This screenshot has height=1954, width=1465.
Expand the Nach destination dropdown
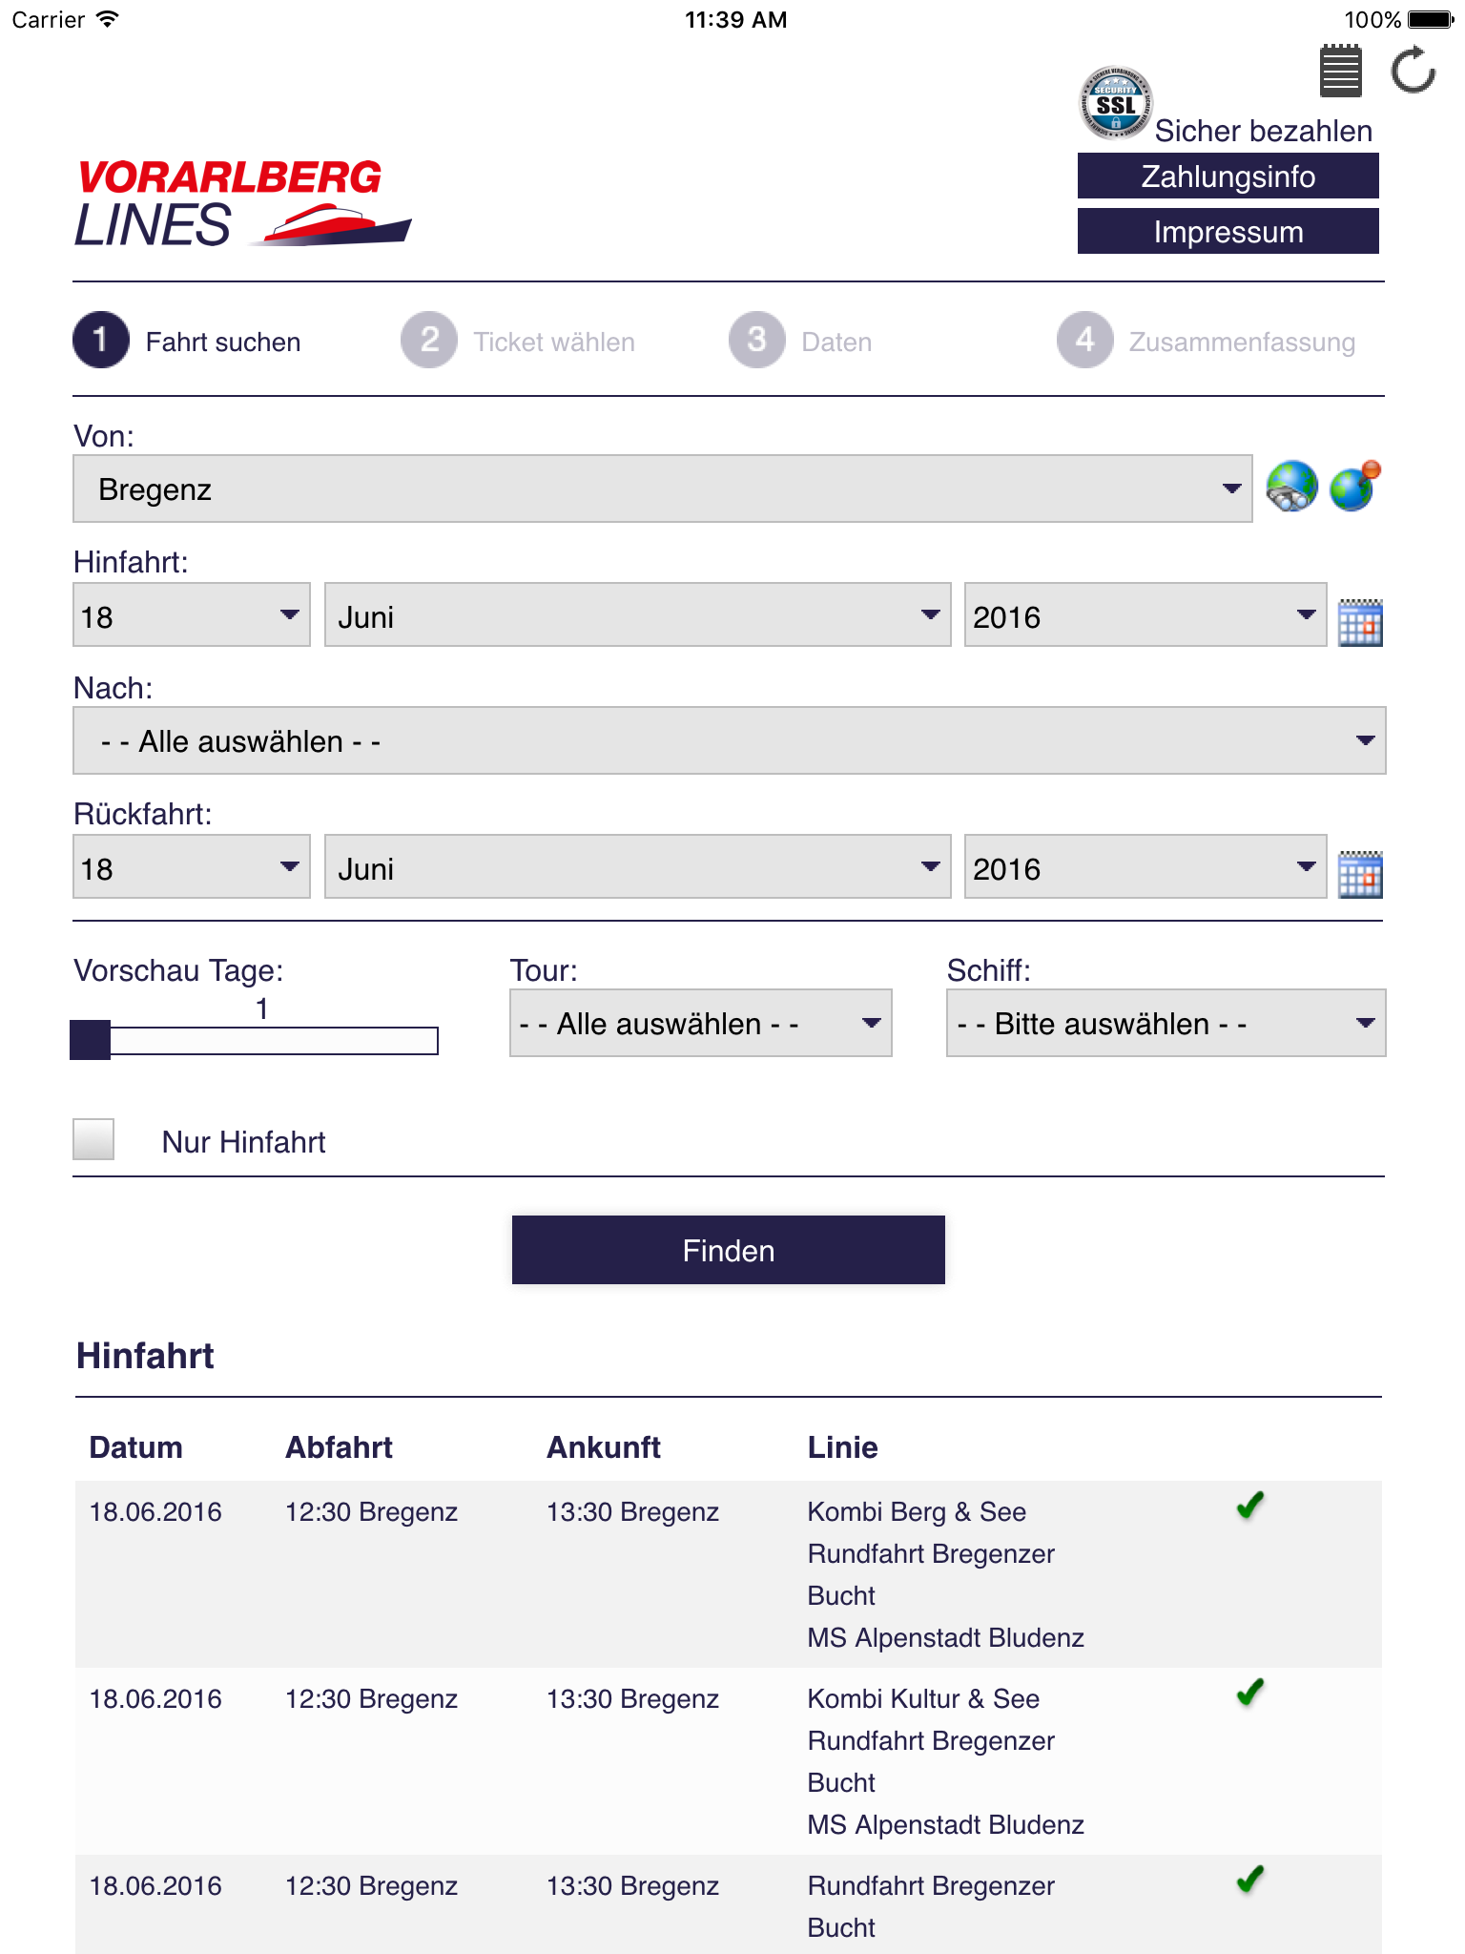pos(728,740)
